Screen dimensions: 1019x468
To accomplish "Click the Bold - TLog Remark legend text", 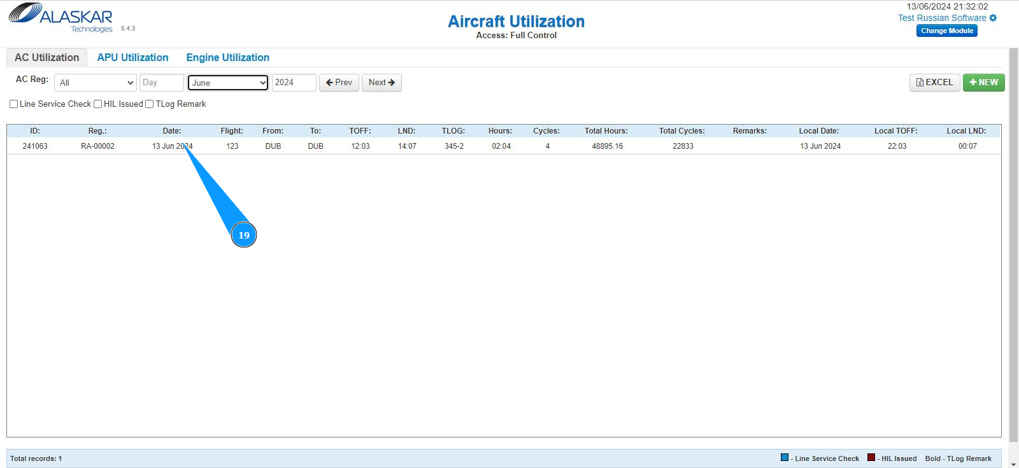I will tap(958, 458).
